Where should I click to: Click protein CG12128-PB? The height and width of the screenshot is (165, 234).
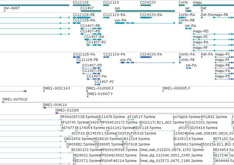coord(78,63)
